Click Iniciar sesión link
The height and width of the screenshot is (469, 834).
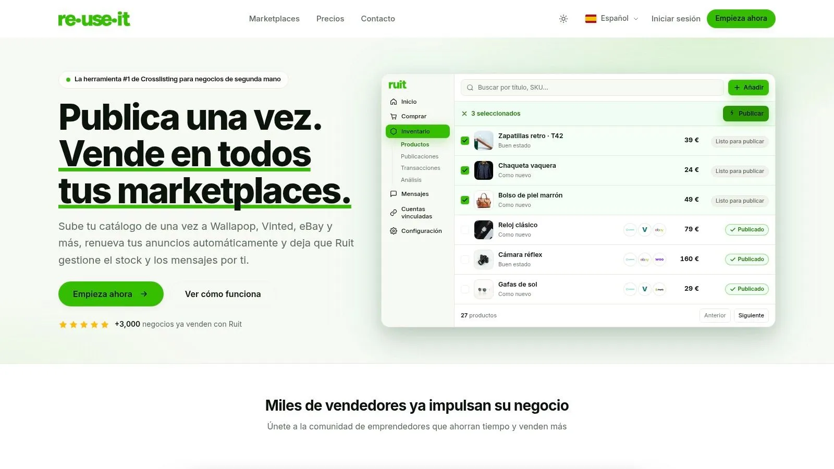click(676, 19)
